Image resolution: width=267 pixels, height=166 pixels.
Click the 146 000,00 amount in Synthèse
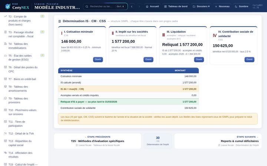pyautogui.click(x=190, y=76)
